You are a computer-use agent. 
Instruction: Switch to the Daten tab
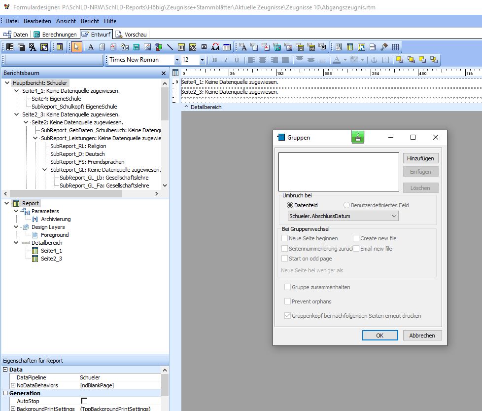(x=16, y=35)
